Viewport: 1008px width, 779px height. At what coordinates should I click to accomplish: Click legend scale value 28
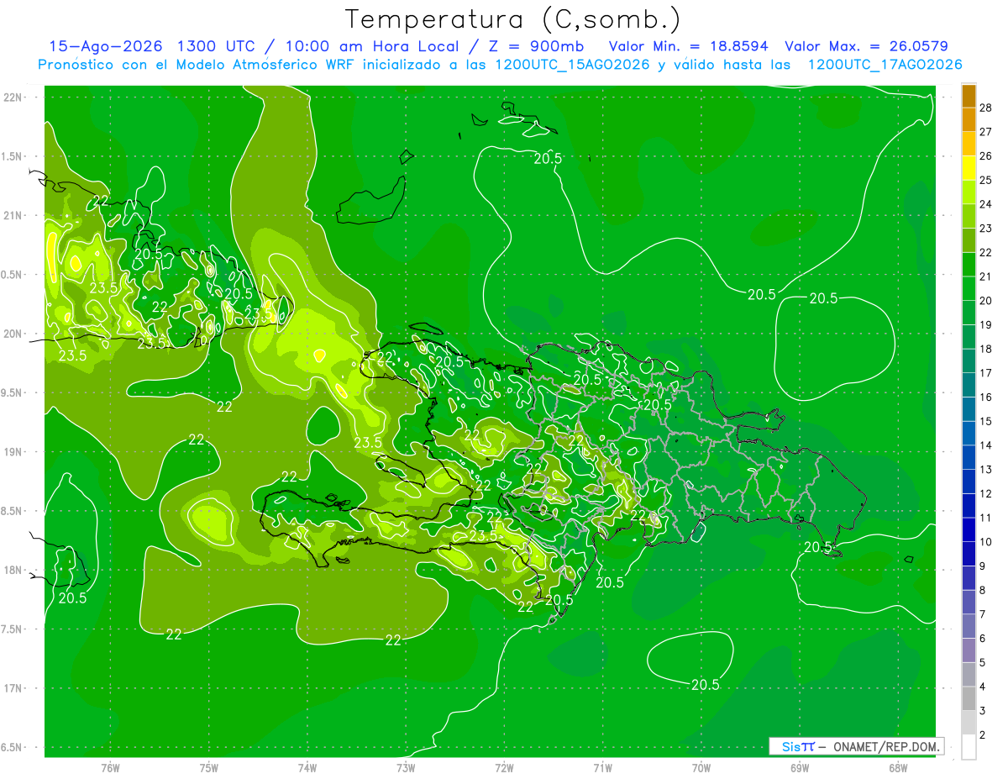point(987,108)
